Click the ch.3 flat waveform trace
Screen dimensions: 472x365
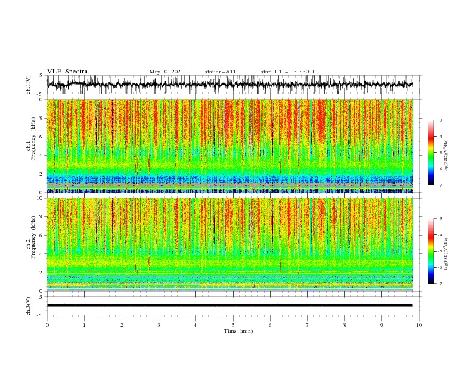point(229,305)
